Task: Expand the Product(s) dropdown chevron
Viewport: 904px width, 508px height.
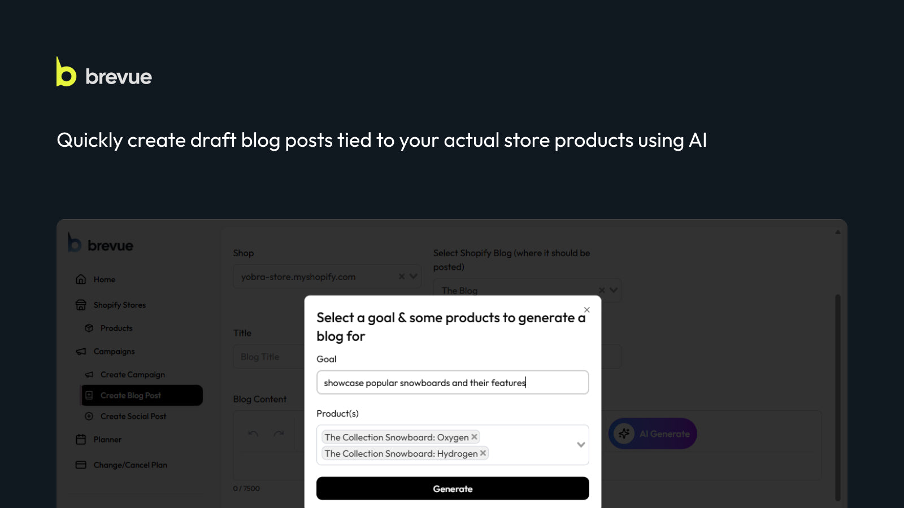Action: 581,445
